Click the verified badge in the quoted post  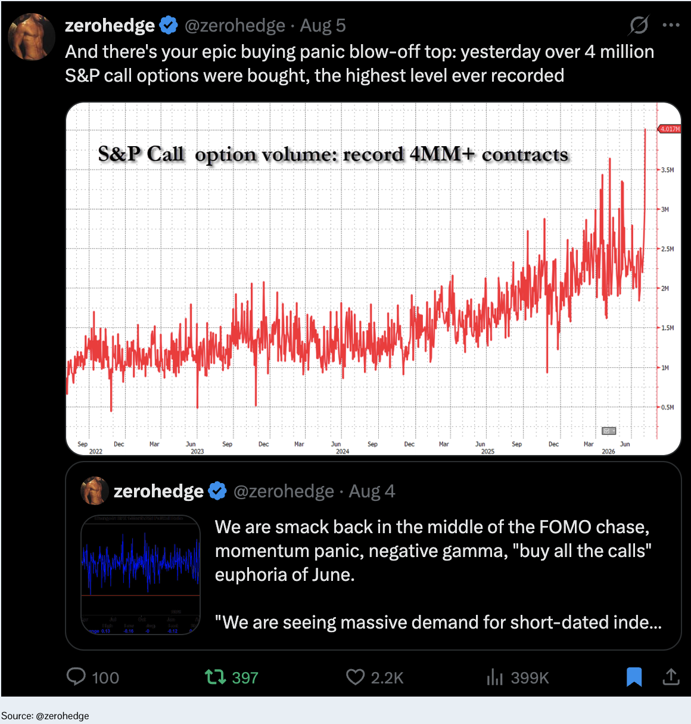[x=218, y=491]
